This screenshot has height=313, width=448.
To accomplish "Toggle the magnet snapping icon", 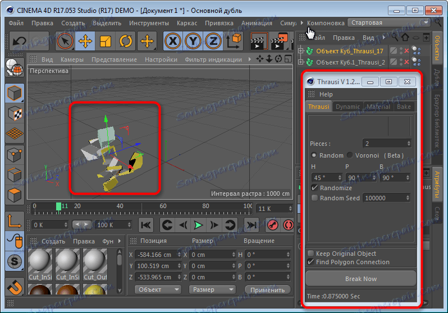I will [x=15, y=287].
